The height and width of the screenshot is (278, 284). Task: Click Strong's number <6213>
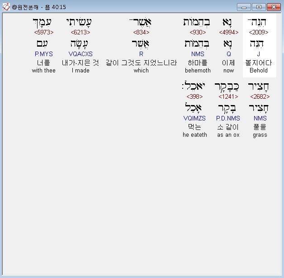pyautogui.click(x=80, y=32)
